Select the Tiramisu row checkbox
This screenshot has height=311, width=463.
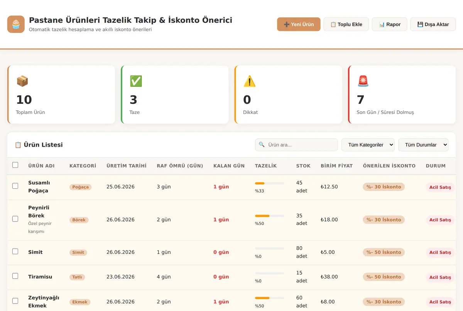[x=15, y=276]
